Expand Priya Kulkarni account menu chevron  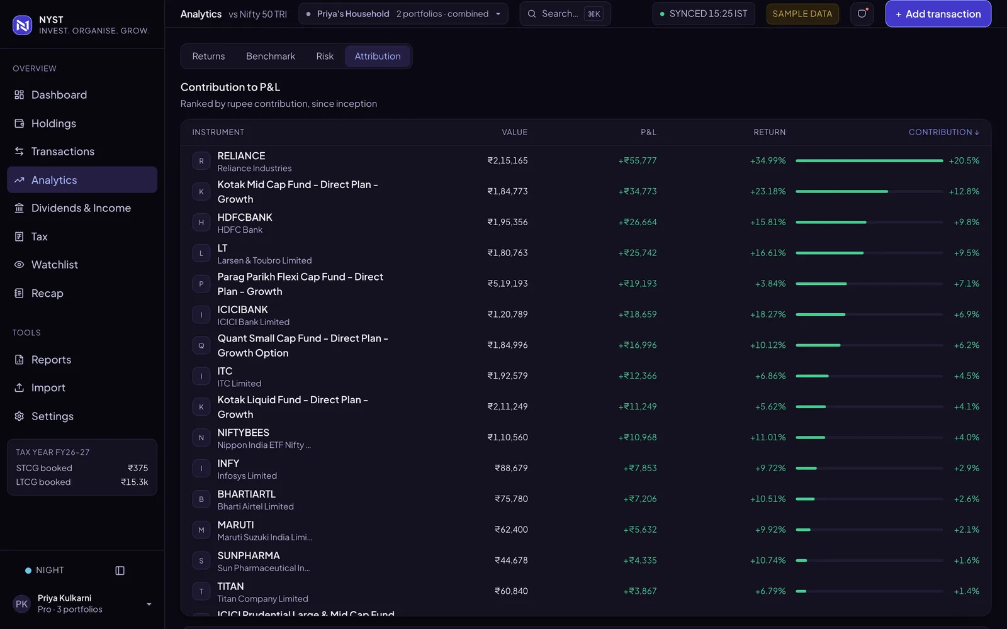point(149,604)
